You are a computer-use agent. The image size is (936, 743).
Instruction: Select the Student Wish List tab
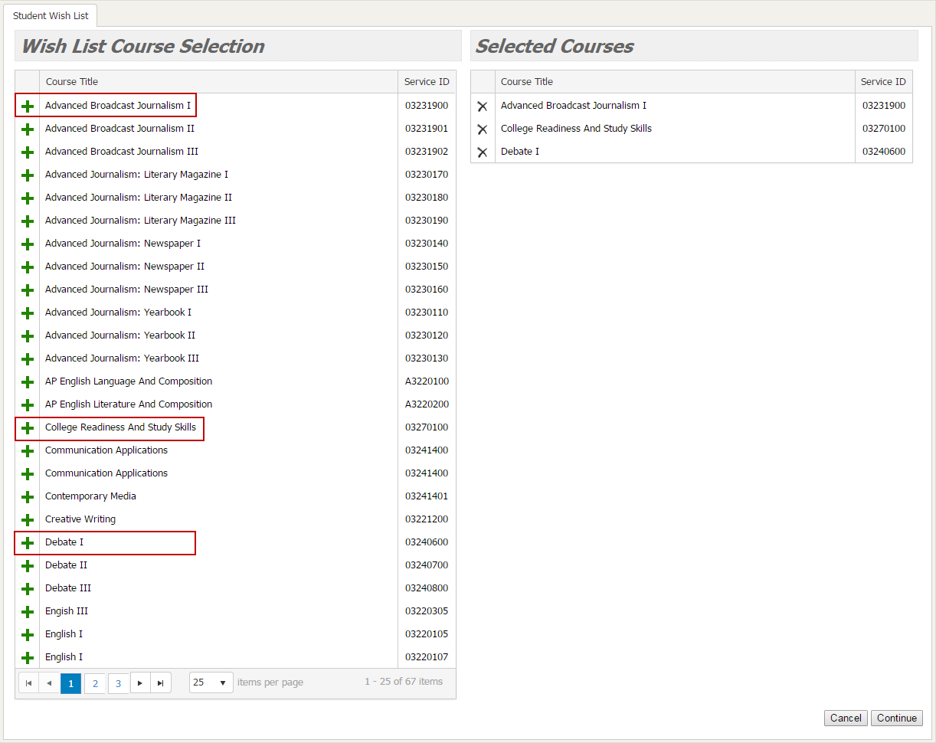[51, 15]
